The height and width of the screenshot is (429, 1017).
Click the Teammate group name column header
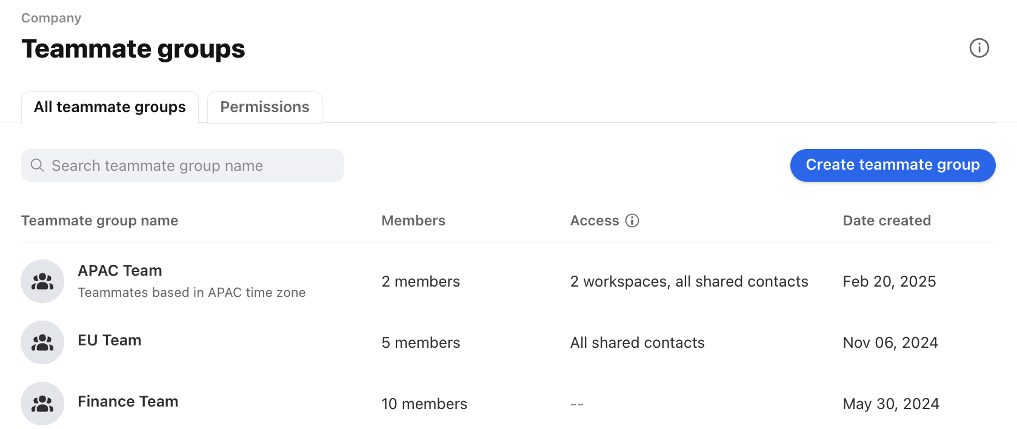pyautogui.click(x=100, y=221)
